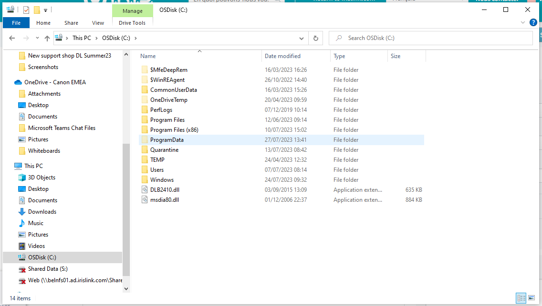Click the Up one level arrow
Viewport: 542px width, 306px height.
pos(47,38)
